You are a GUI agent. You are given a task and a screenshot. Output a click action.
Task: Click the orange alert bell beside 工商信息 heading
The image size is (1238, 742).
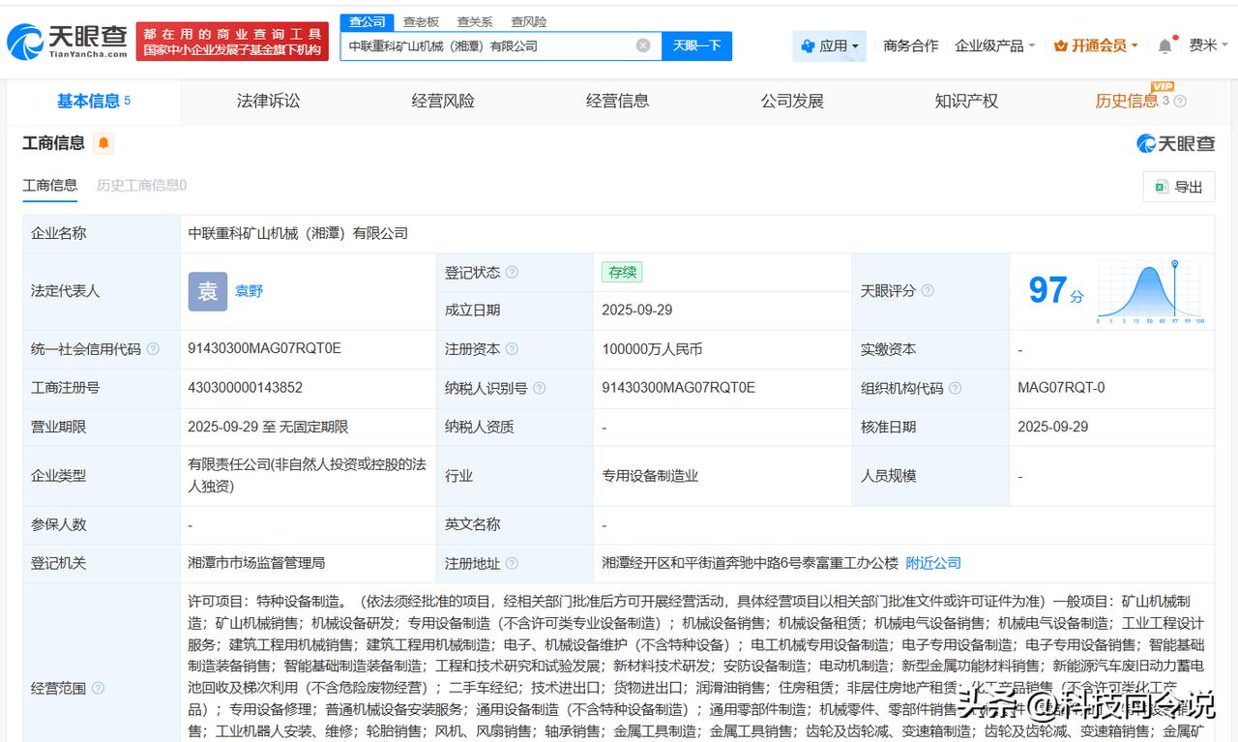(103, 143)
